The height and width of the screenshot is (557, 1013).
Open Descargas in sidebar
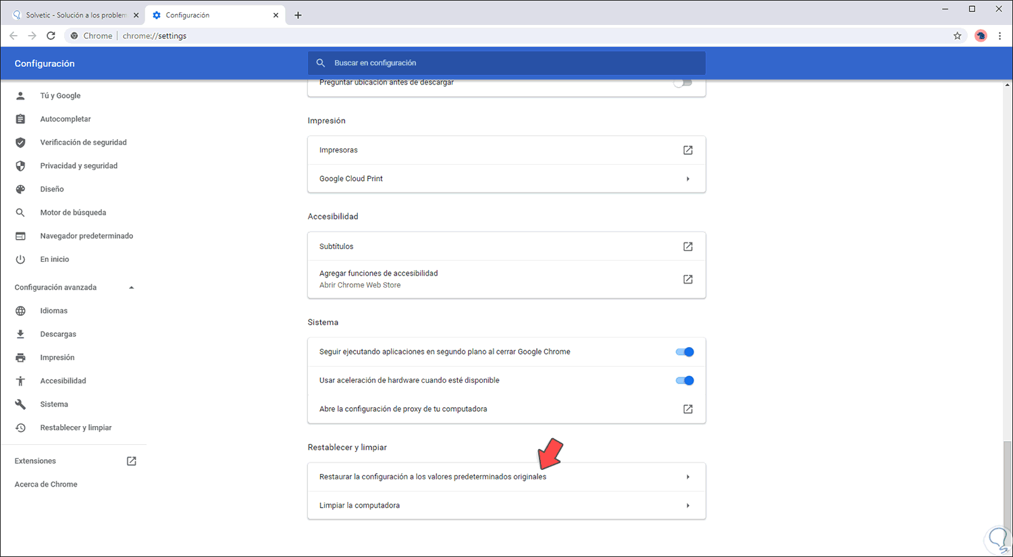[x=58, y=334]
